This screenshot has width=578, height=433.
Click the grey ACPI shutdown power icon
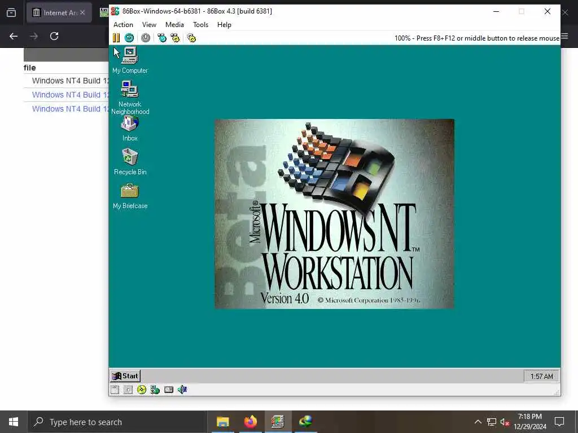pyautogui.click(x=146, y=38)
